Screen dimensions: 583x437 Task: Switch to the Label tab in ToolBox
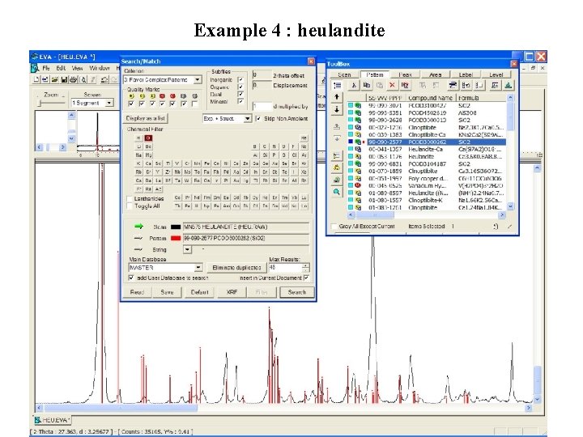[x=466, y=74]
